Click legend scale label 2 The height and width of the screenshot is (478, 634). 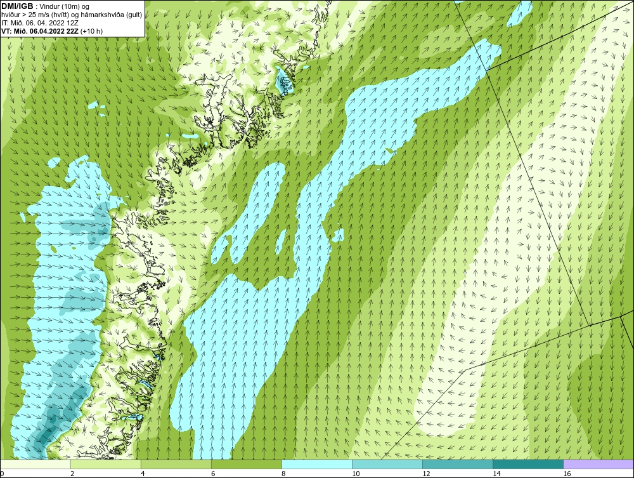point(72,474)
